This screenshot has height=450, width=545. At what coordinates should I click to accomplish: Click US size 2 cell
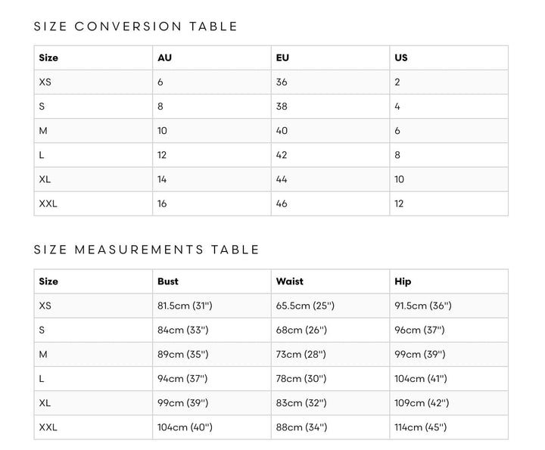pos(397,82)
